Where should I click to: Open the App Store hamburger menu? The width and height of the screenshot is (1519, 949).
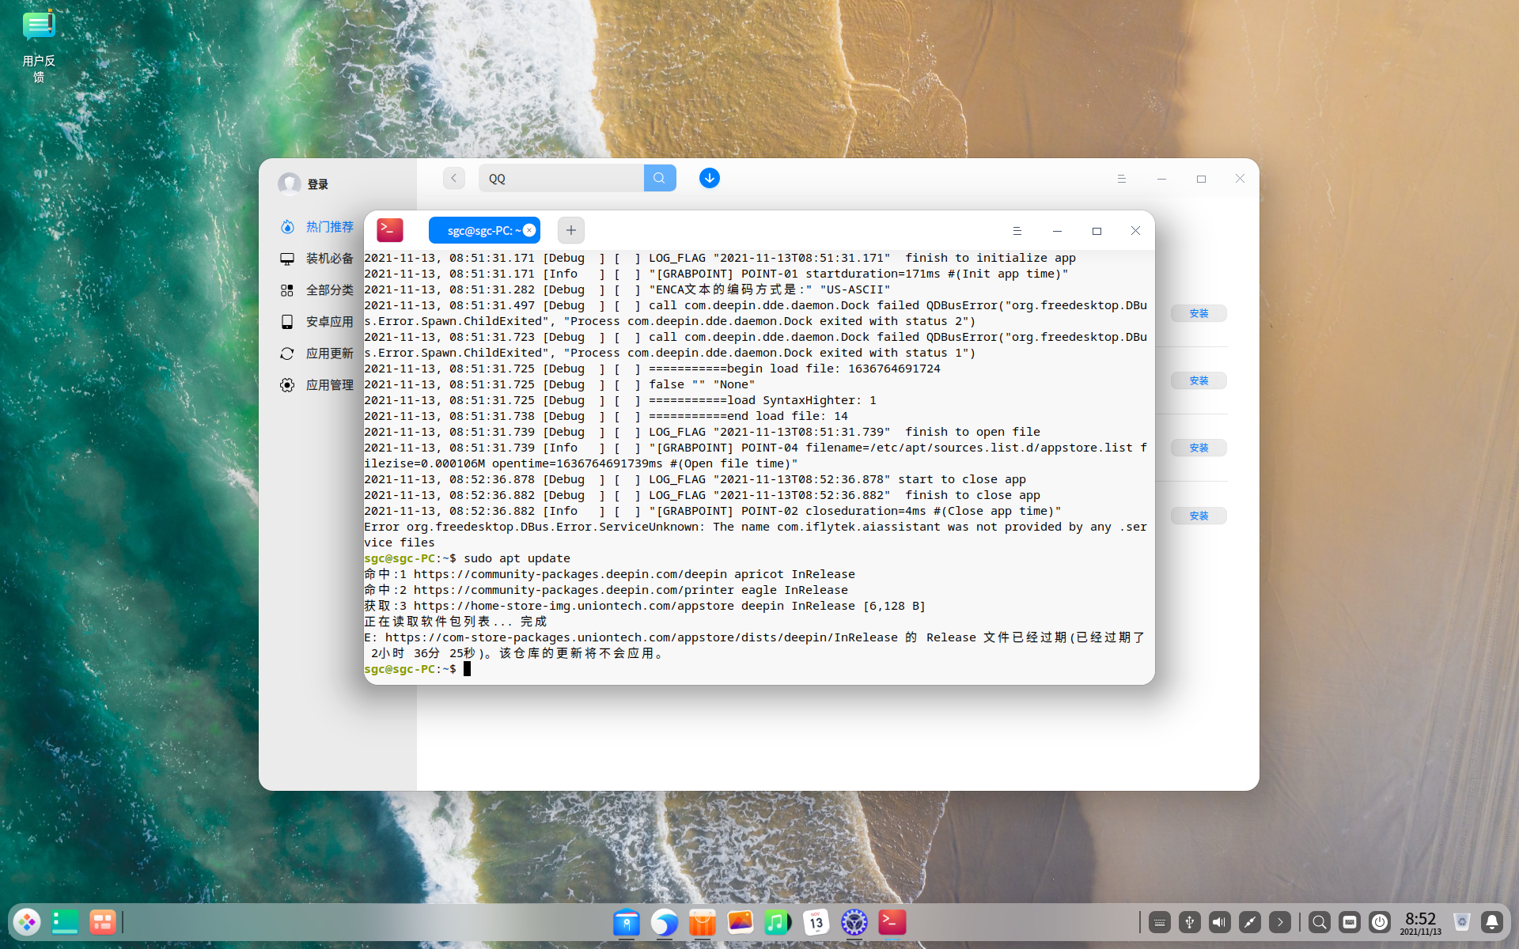(x=1121, y=179)
